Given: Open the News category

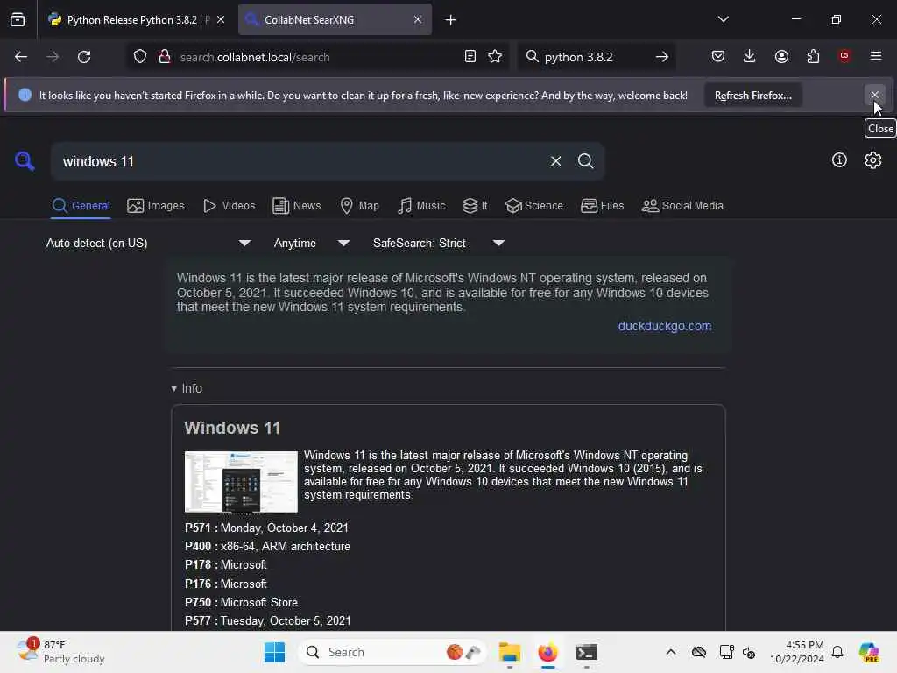Looking at the screenshot, I should [297, 205].
